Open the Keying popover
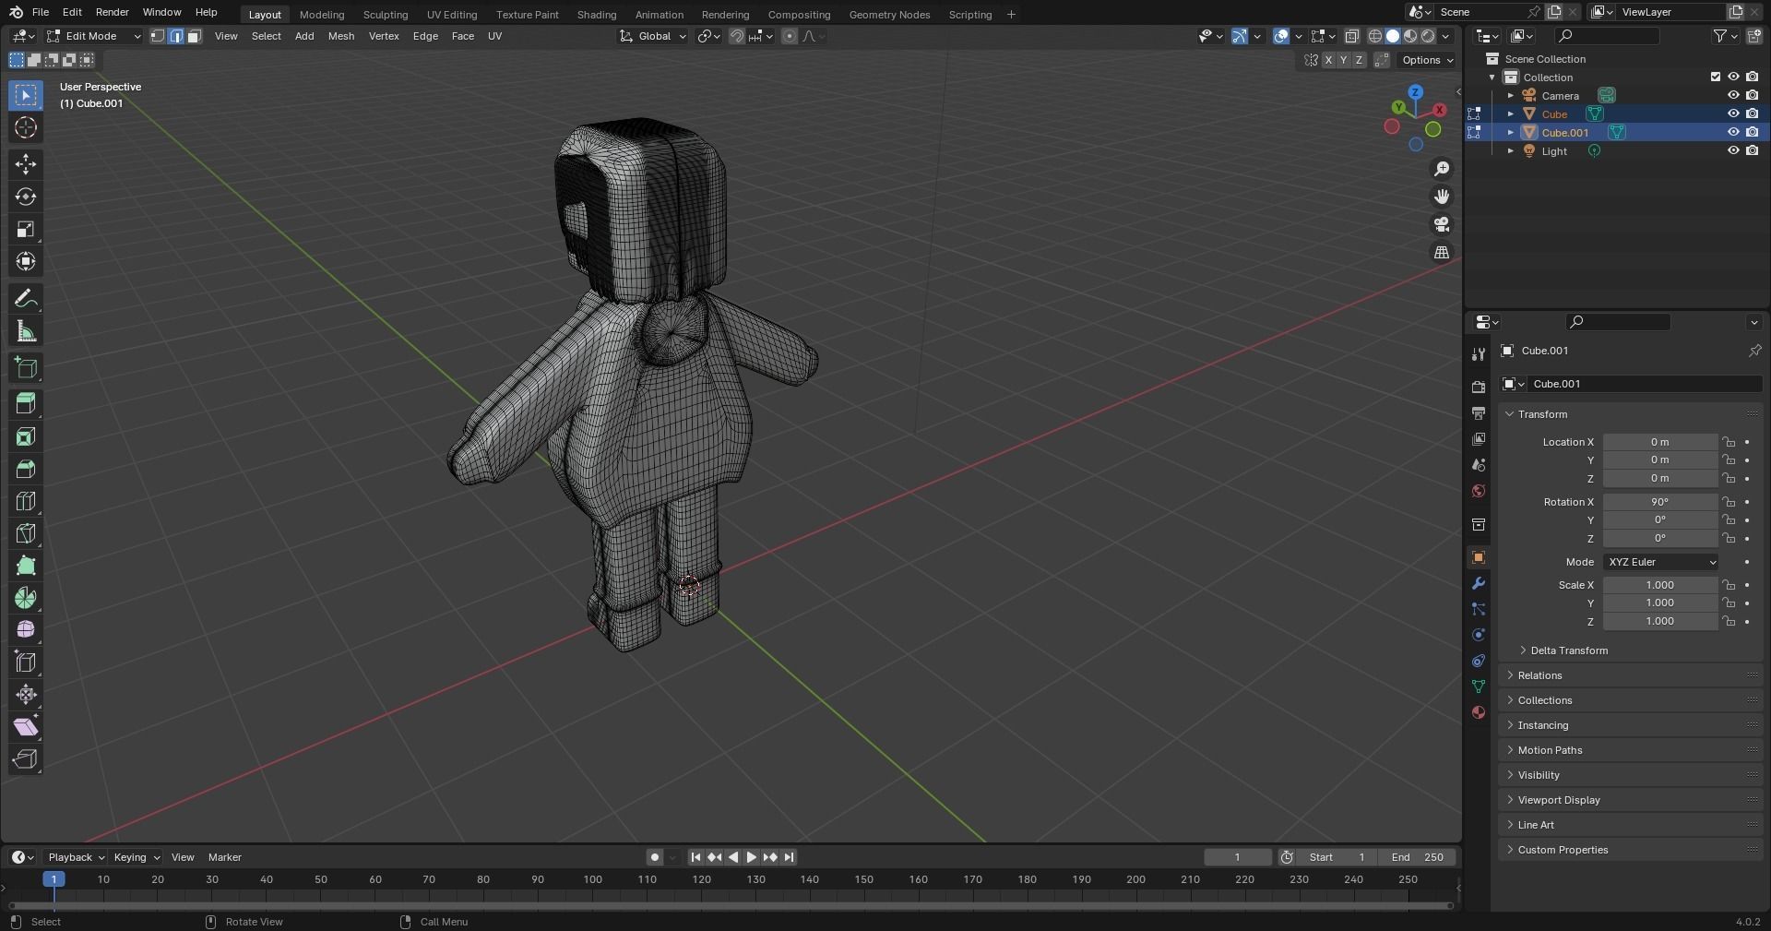 point(136,857)
